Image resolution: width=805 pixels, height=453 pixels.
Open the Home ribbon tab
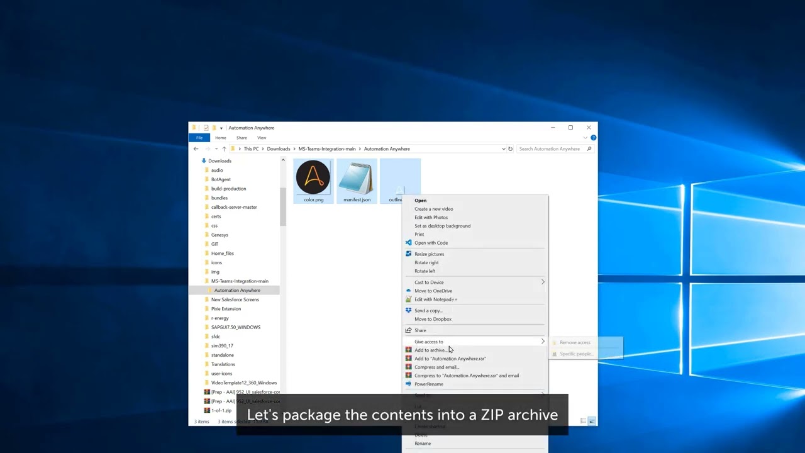click(x=220, y=138)
